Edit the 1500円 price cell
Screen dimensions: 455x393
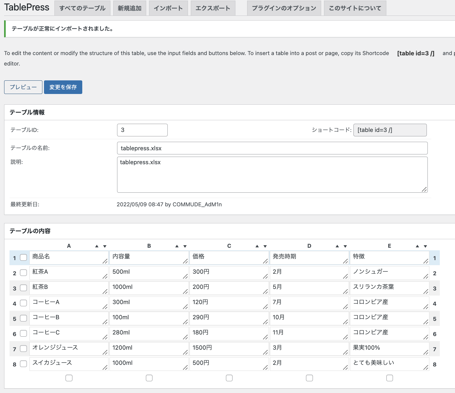[229, 349]
